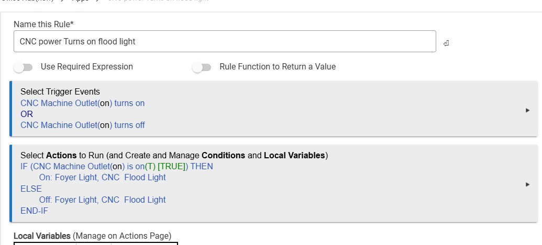Select the END-IF action line

coord(34,211)
